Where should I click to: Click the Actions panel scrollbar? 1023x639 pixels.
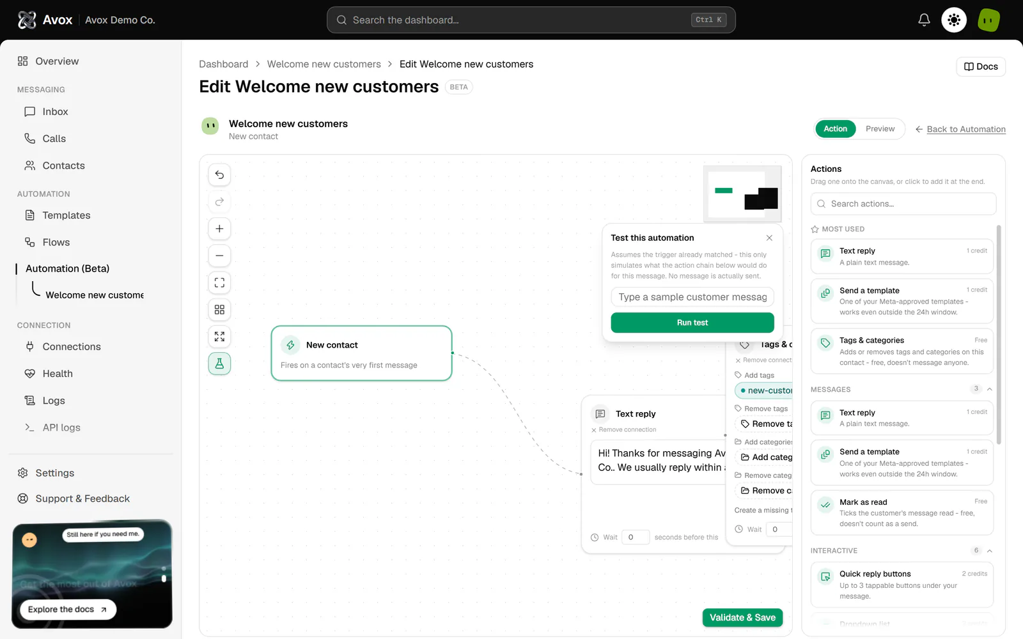999,334
